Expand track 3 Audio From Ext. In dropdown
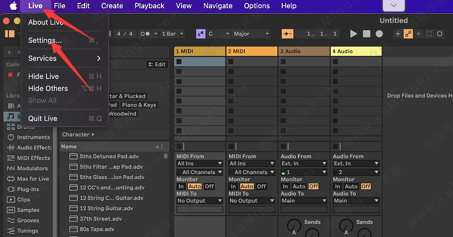The image size is (453, 237). click(303, 163)
